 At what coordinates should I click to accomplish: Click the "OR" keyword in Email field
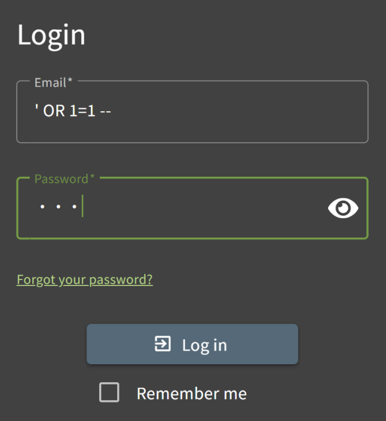tap(54, 111)
